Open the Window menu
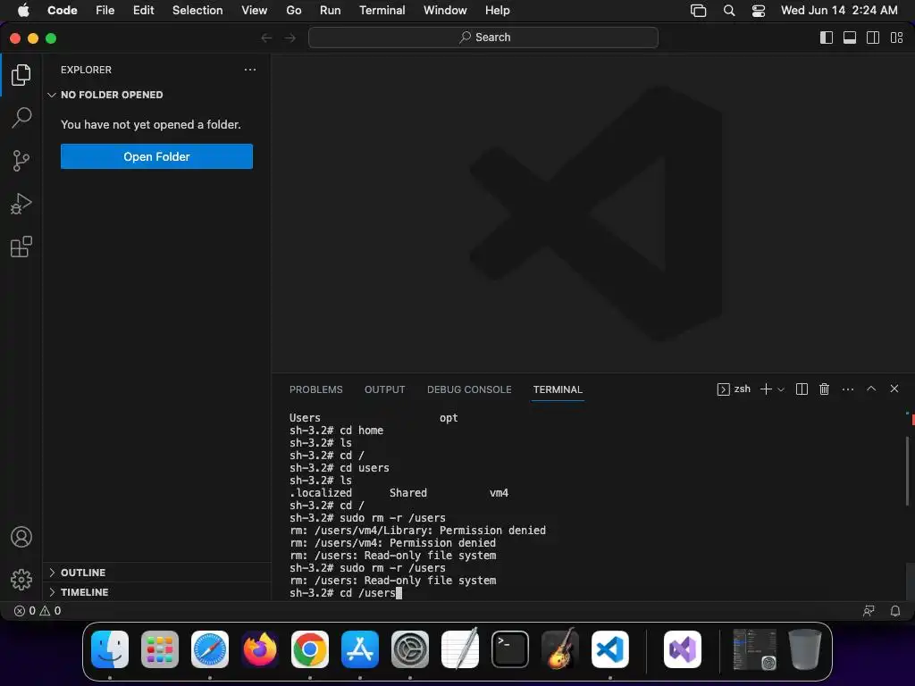Screen dimensions: 915x686 (445, 11)
